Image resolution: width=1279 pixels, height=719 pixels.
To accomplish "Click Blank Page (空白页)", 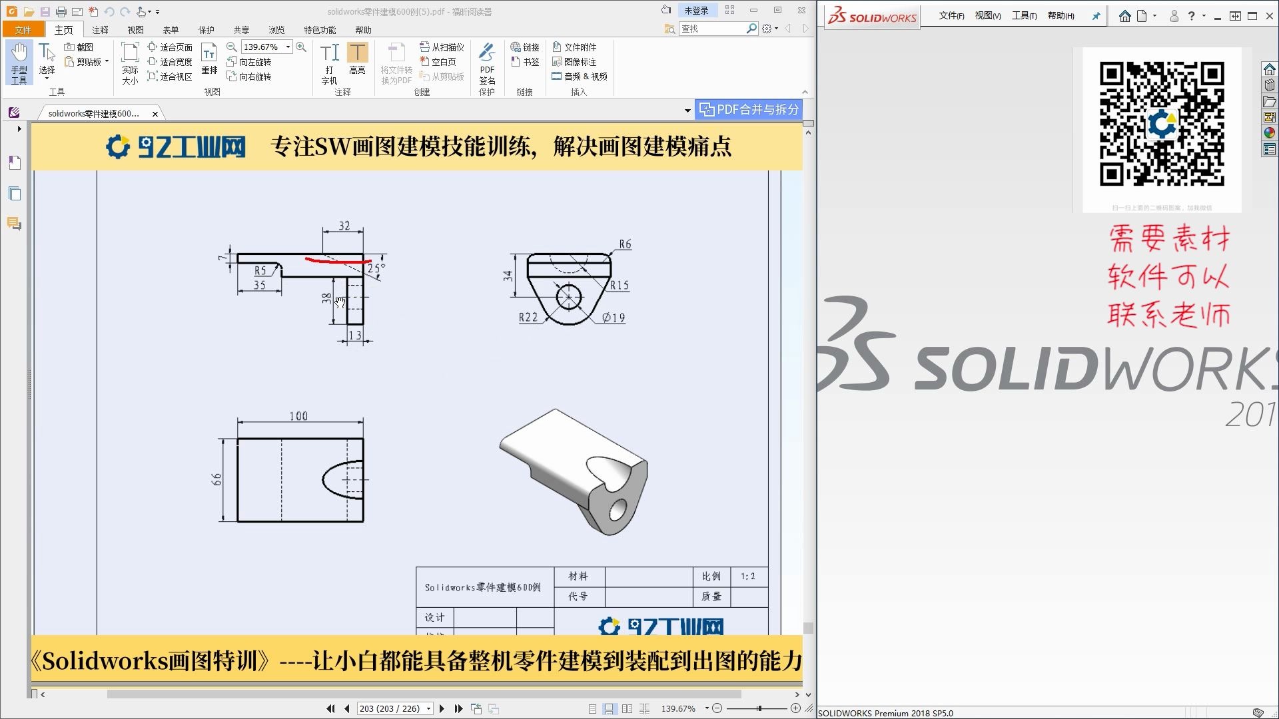I will (438, 62).
